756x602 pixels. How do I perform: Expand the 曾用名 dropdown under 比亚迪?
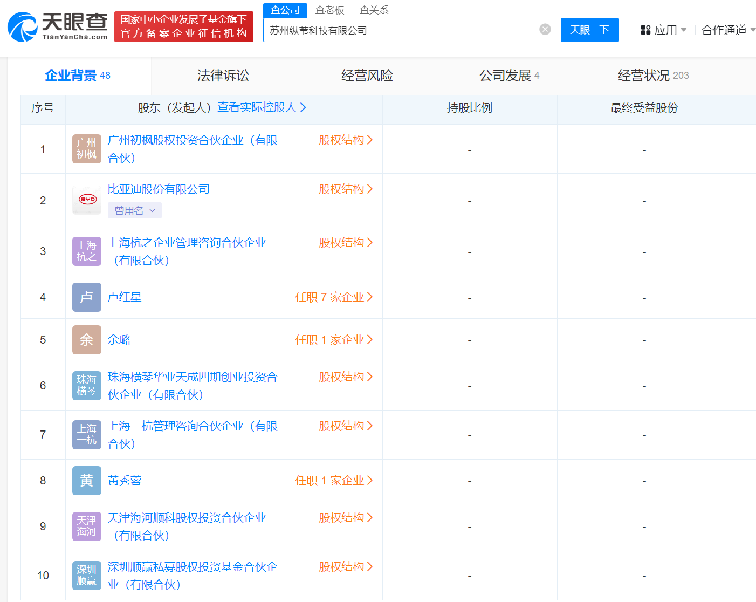coord(135,211)
